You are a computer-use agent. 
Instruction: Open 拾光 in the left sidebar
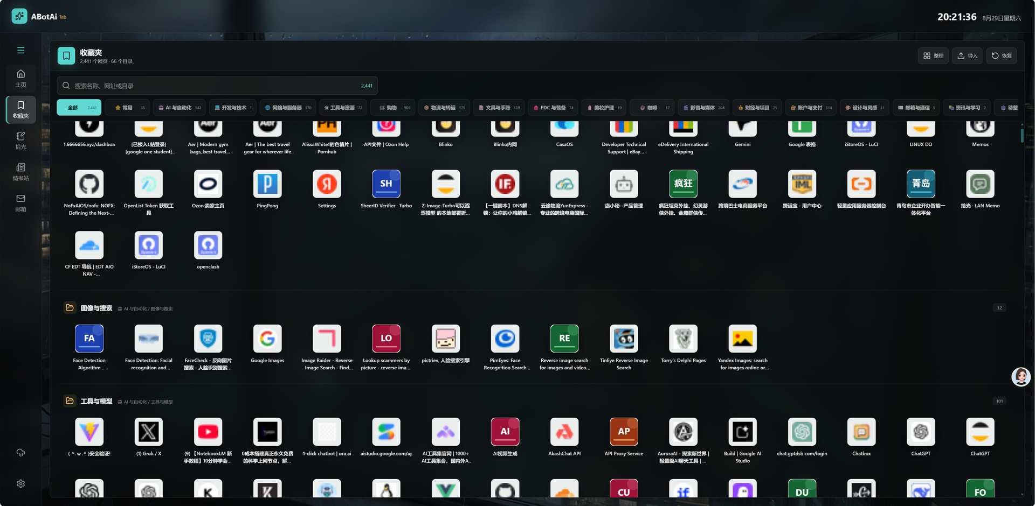coord(20,140)
